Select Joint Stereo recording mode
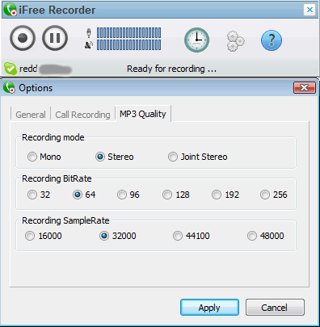The image size is (320, 327). pos(198,157)
